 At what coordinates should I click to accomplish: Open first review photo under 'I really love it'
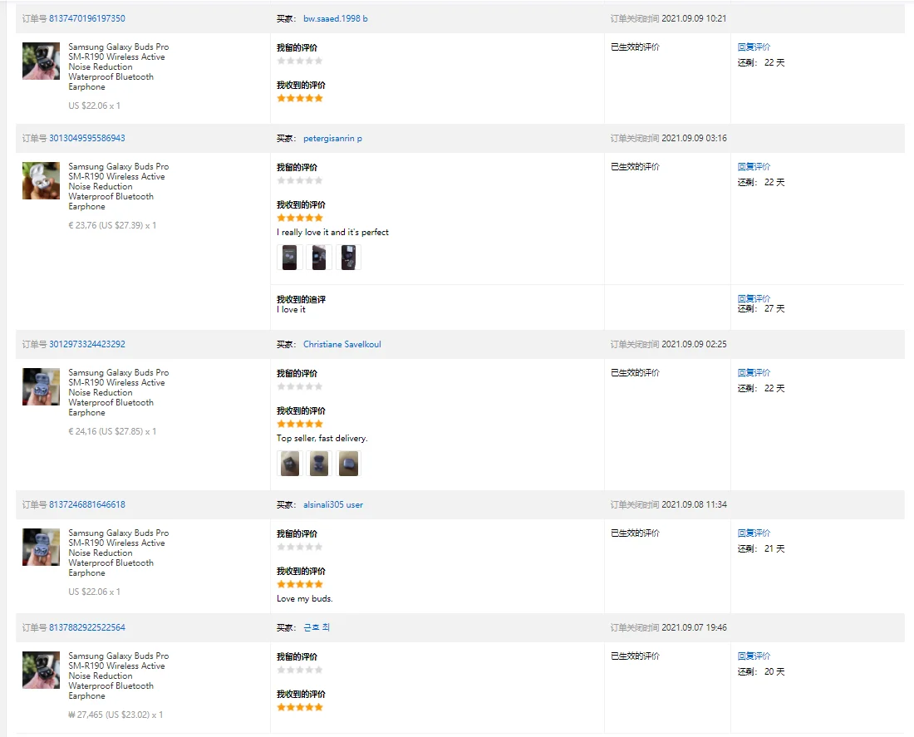point(290,257)
